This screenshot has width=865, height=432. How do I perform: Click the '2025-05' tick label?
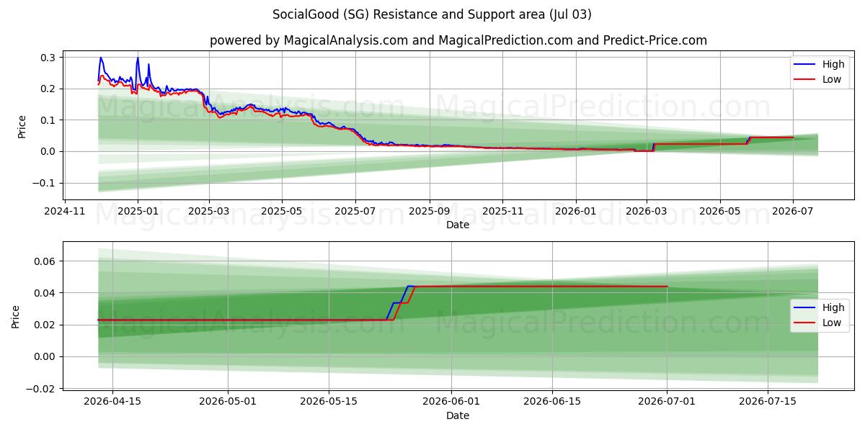point(281,211)
